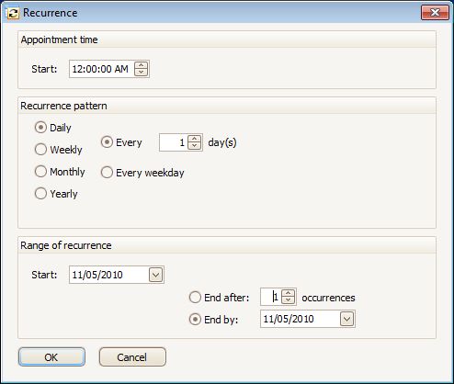Click the Range of recurrence group header
Screen dimensions: 454x384
click(x=227, y=245)
